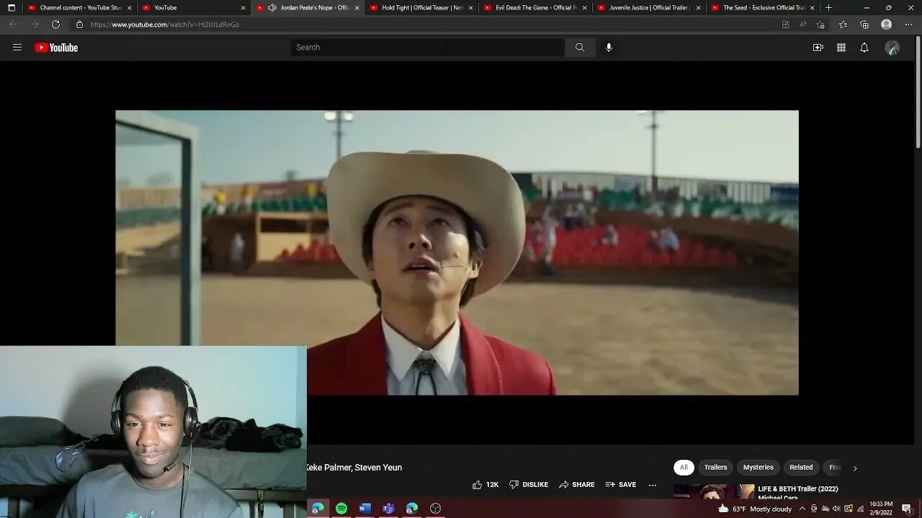Open the notifications bell
922x518 pixels.
(864, 47)
